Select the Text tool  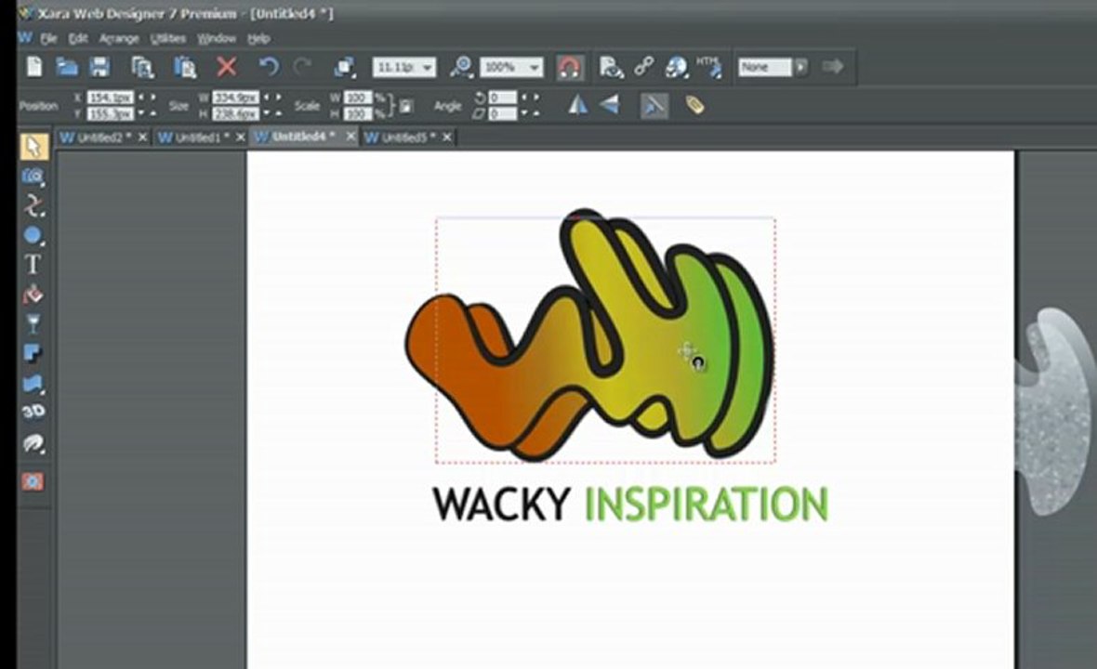(33, 264)
